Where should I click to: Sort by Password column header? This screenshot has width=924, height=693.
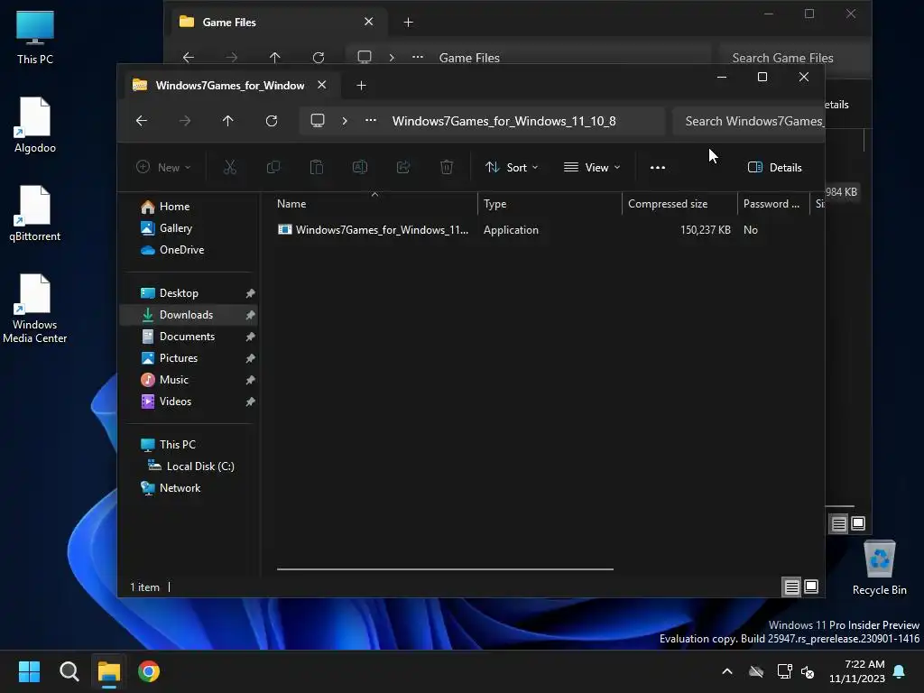click(x=772, y=204)
